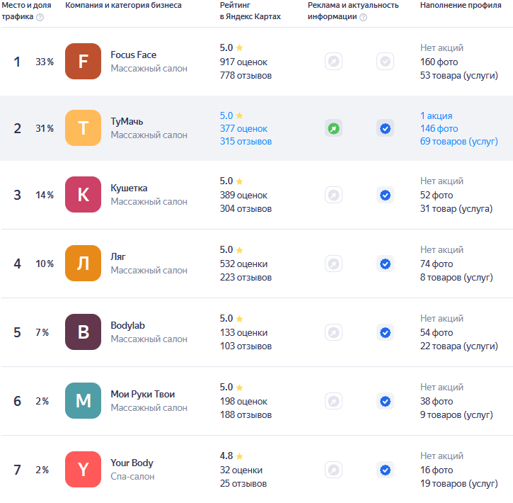Click the advertising icon in the Кушетка row
Viewport: 513px width, 503px height.
pyautogui.click(x=333, y=195)
